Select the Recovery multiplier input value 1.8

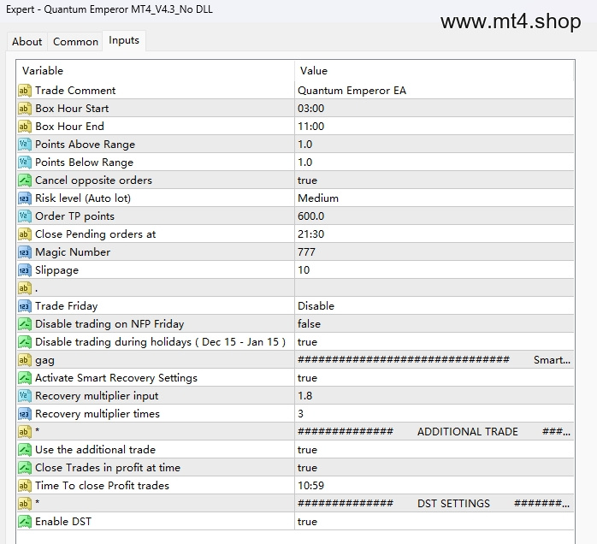pyautogui.click(x=434, y=396)
